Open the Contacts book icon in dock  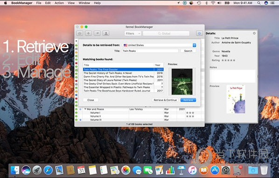pos(70,170)
